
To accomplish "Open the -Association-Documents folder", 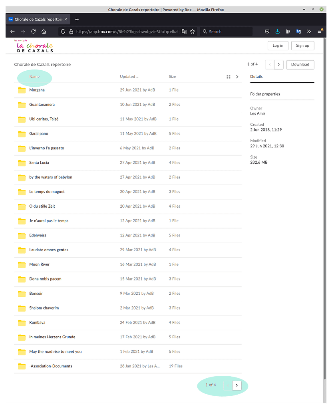I will coord(51,366).
